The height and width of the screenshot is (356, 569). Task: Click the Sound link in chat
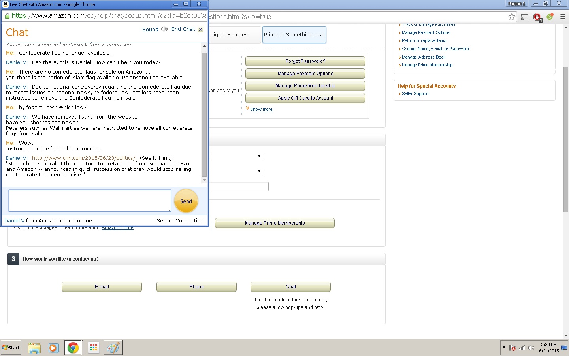150,30
